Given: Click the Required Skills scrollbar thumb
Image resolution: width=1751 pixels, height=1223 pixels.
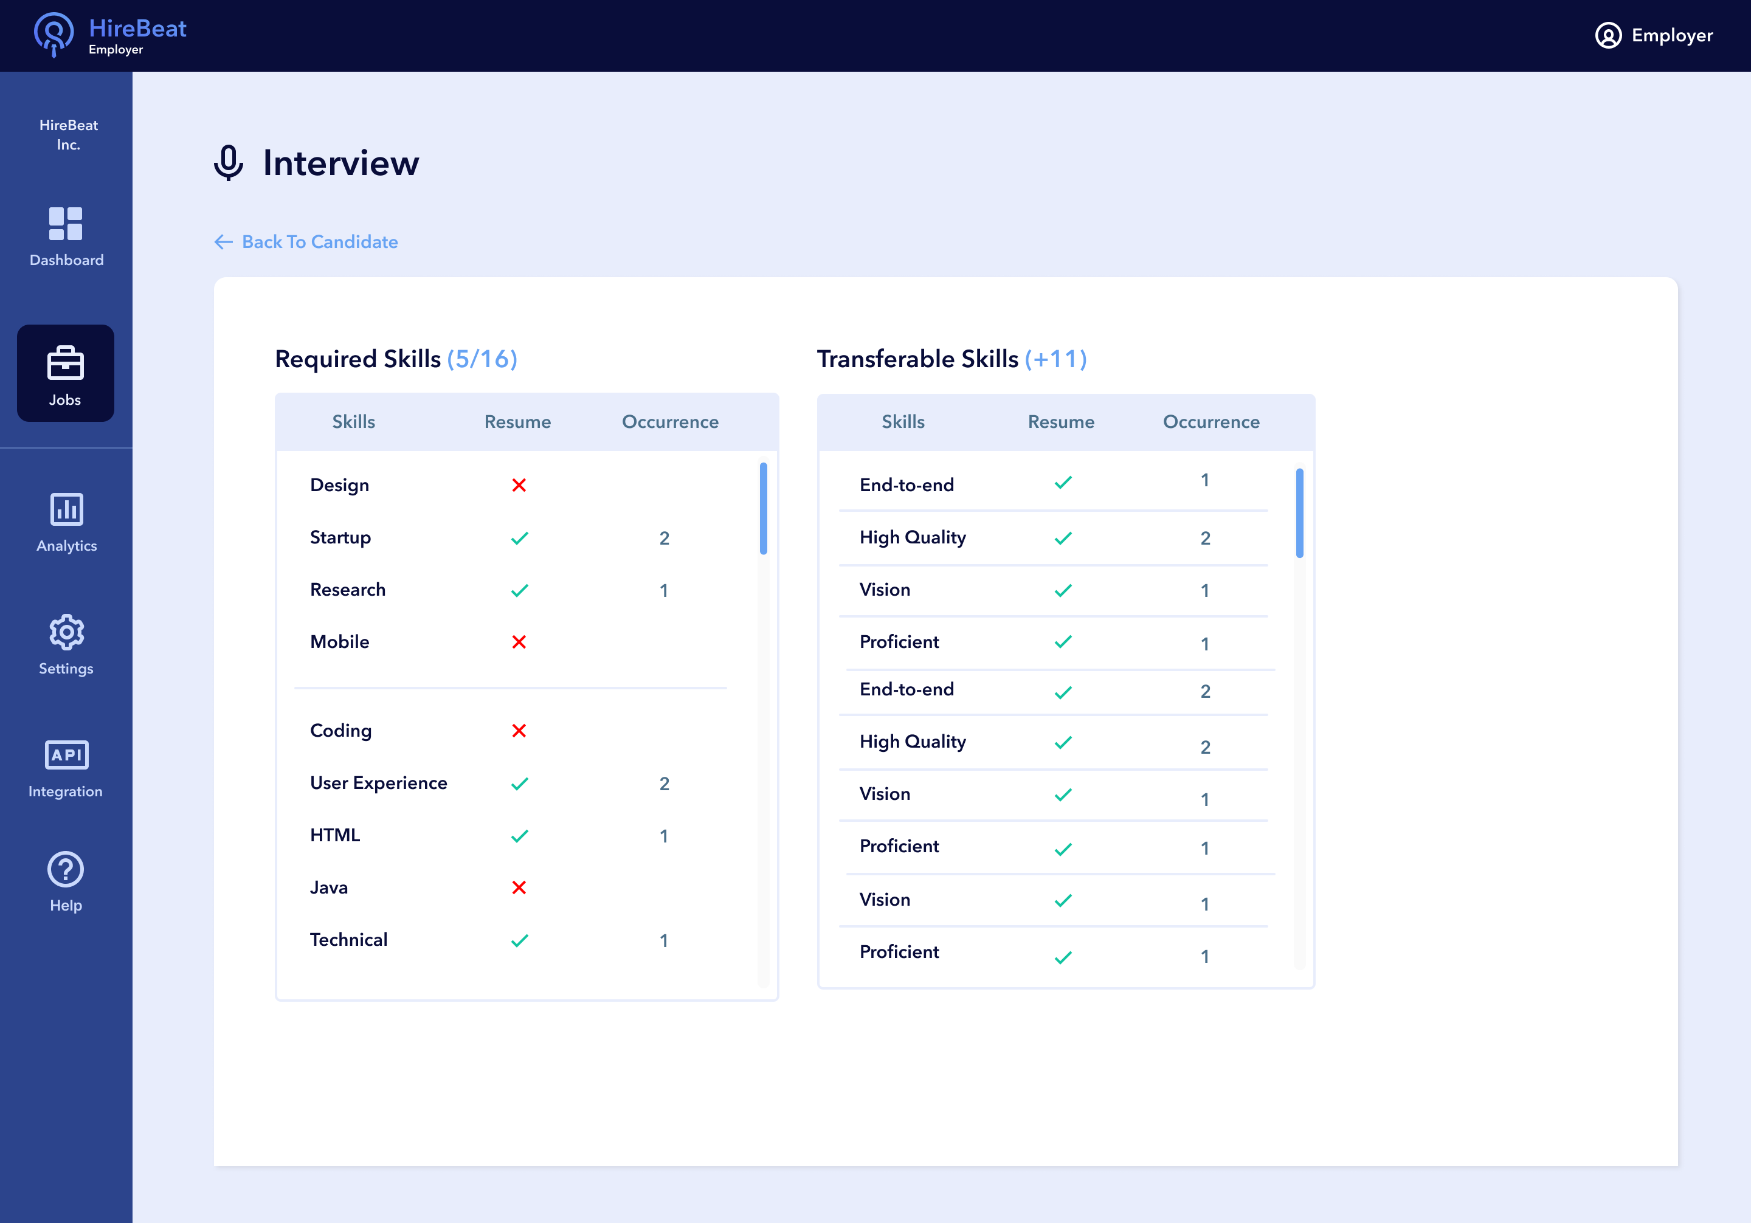Looking at the screenshot, I should point(764,509).
